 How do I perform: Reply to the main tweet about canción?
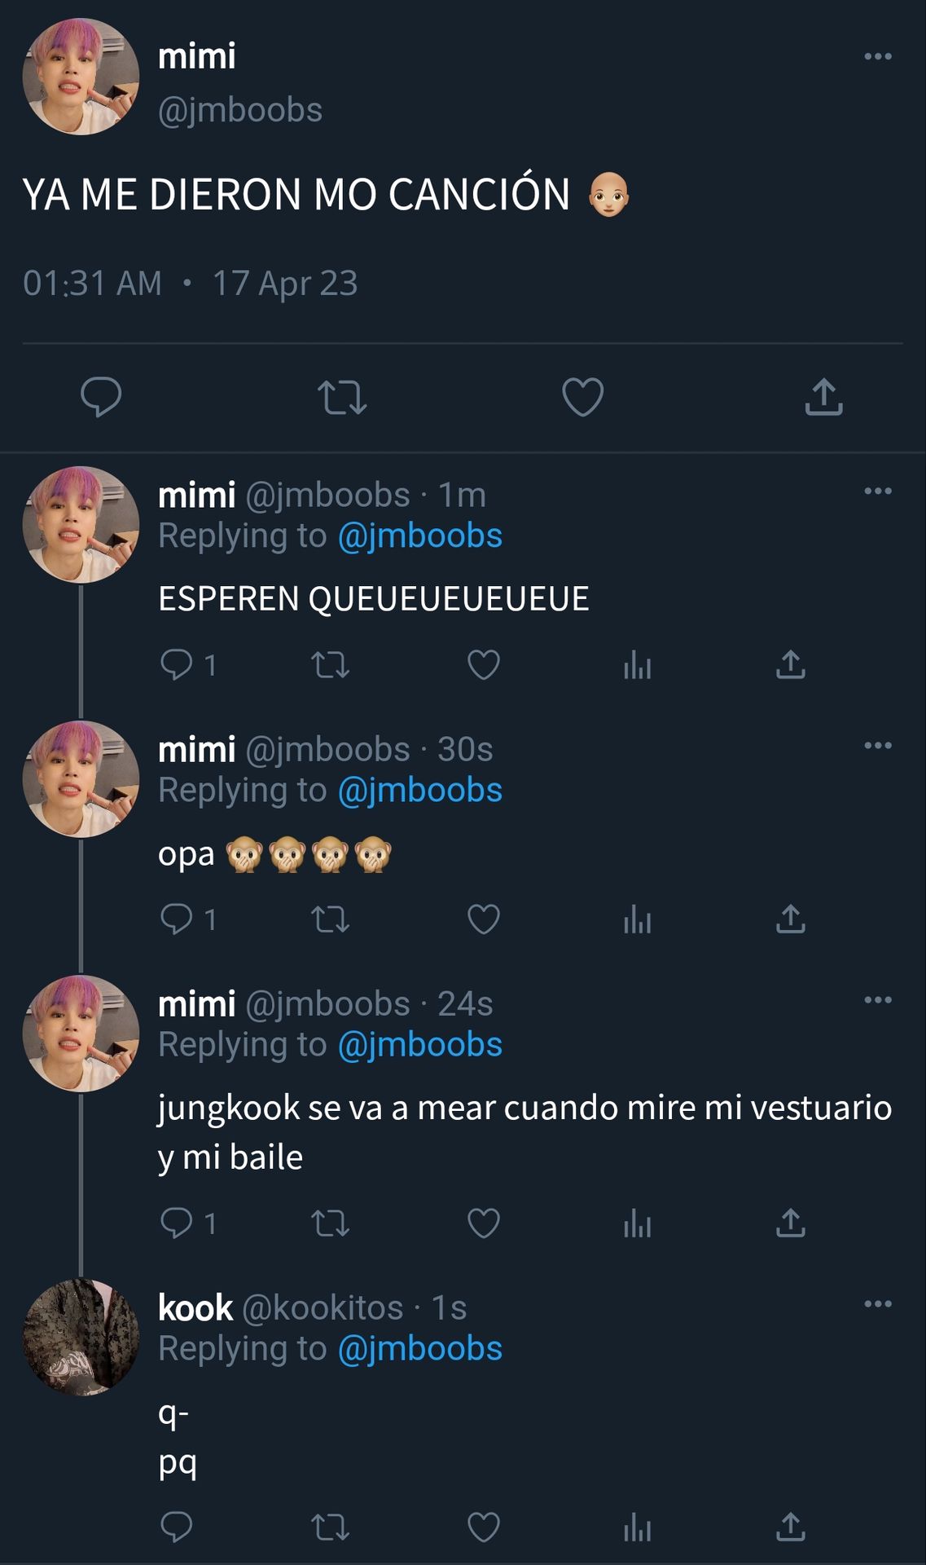(101, 398)
